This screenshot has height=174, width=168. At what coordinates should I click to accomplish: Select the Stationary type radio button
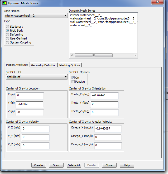click(8, 27)
